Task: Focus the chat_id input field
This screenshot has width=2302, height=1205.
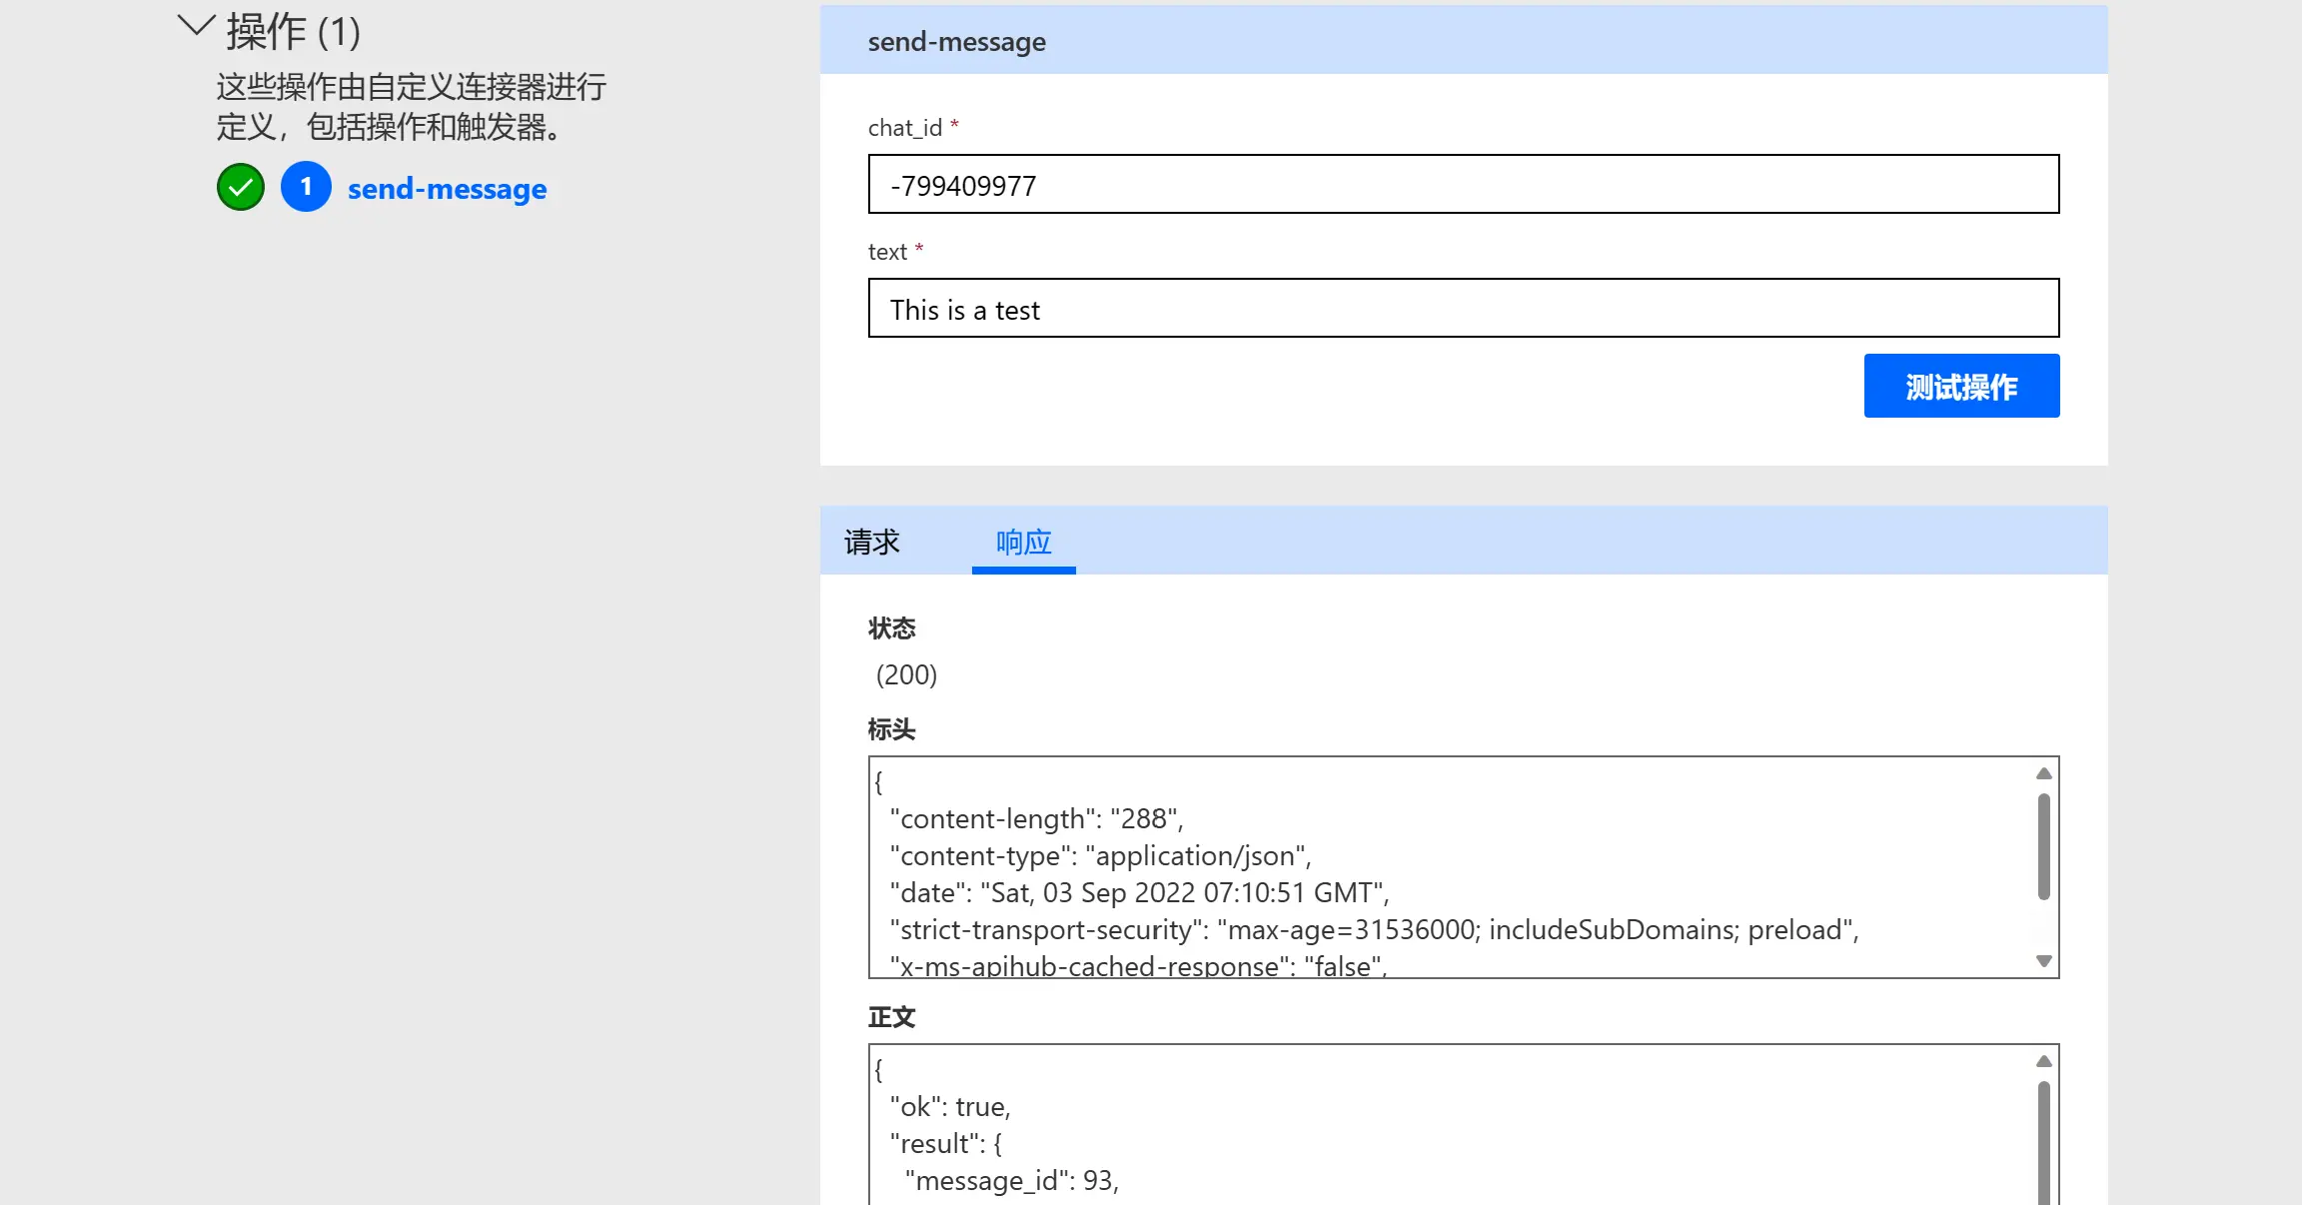Action: point(1464,184)
